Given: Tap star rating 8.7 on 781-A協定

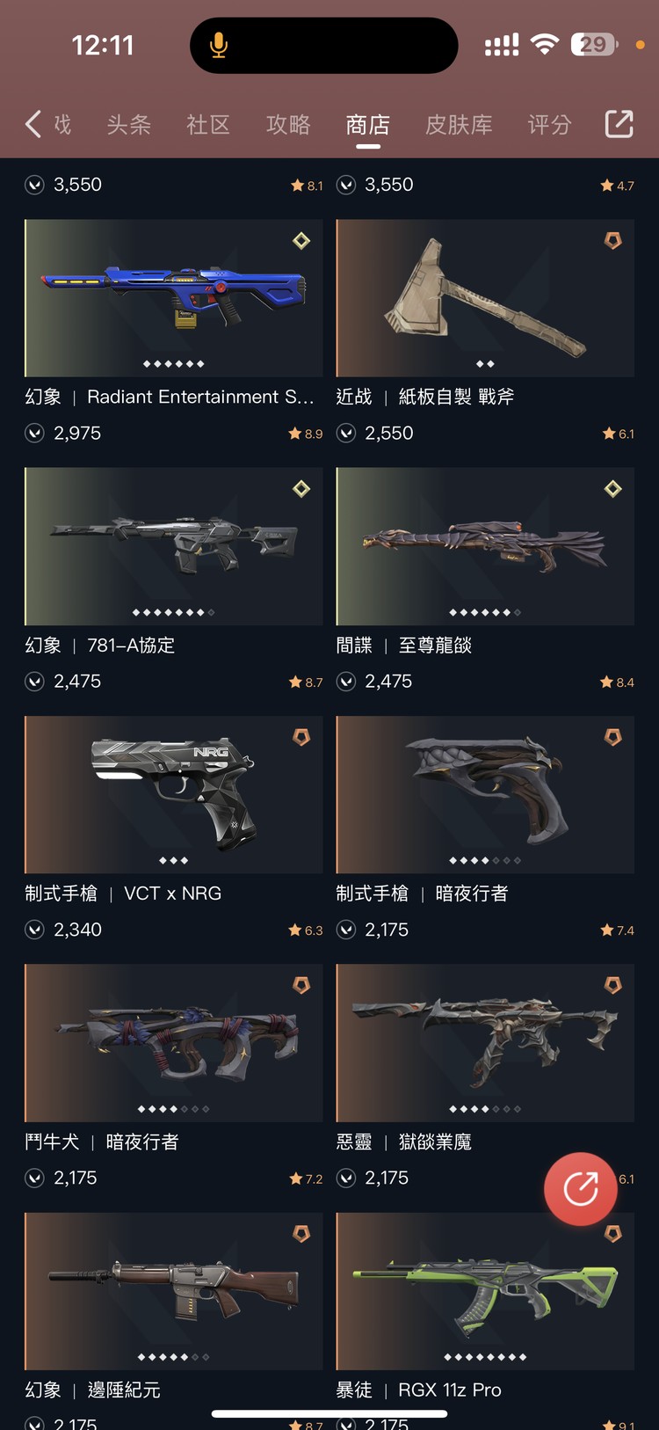Looking at the screenshot, I should tap(306, 682).
